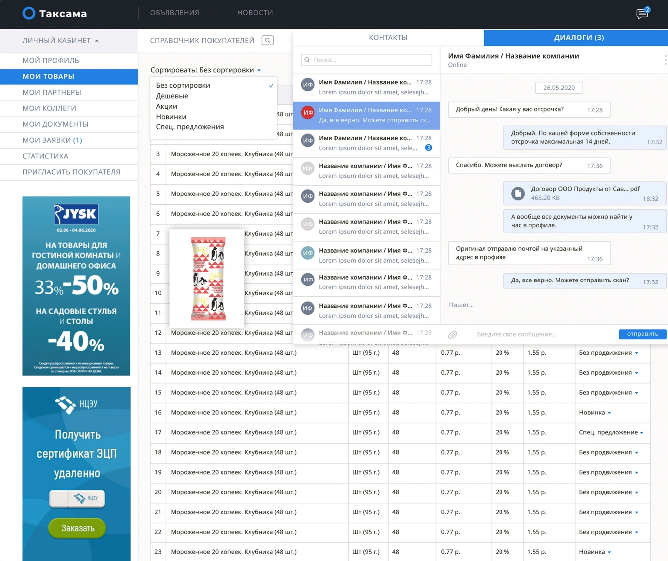Open Объявления in top navigation
This screenshot has height=561, width=668.
pyautogui.click(x=174, y=13)
